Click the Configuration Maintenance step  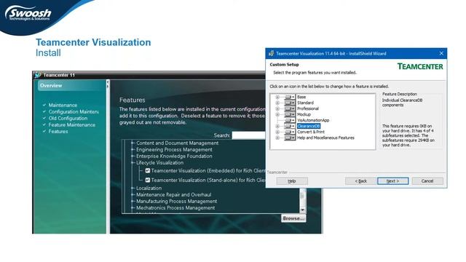74,111
